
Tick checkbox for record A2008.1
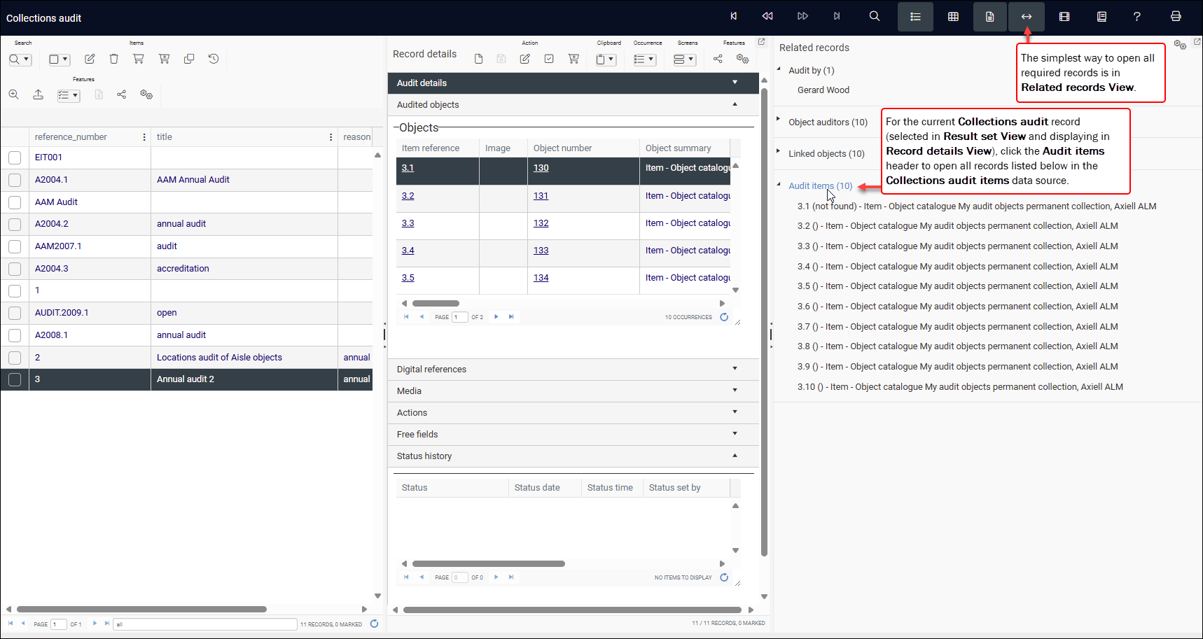[x=15, y=335]
